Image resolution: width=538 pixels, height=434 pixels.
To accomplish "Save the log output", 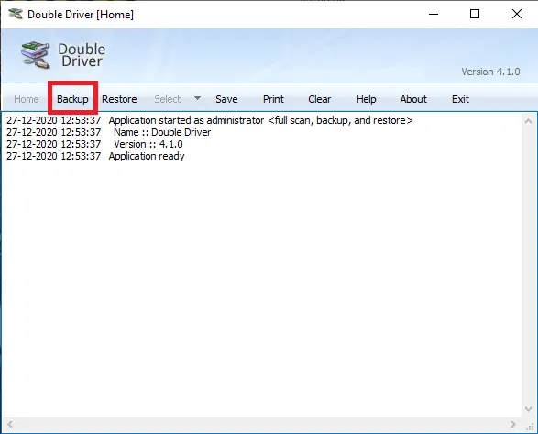I will [x=226, y=99].
